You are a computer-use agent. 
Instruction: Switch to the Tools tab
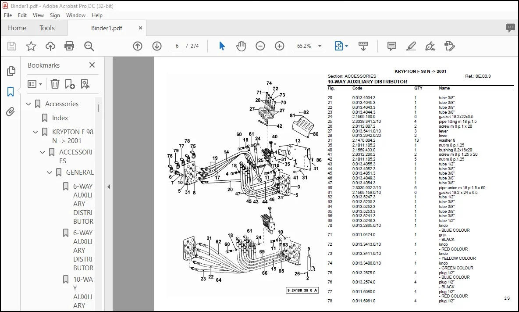click(47, 28)
